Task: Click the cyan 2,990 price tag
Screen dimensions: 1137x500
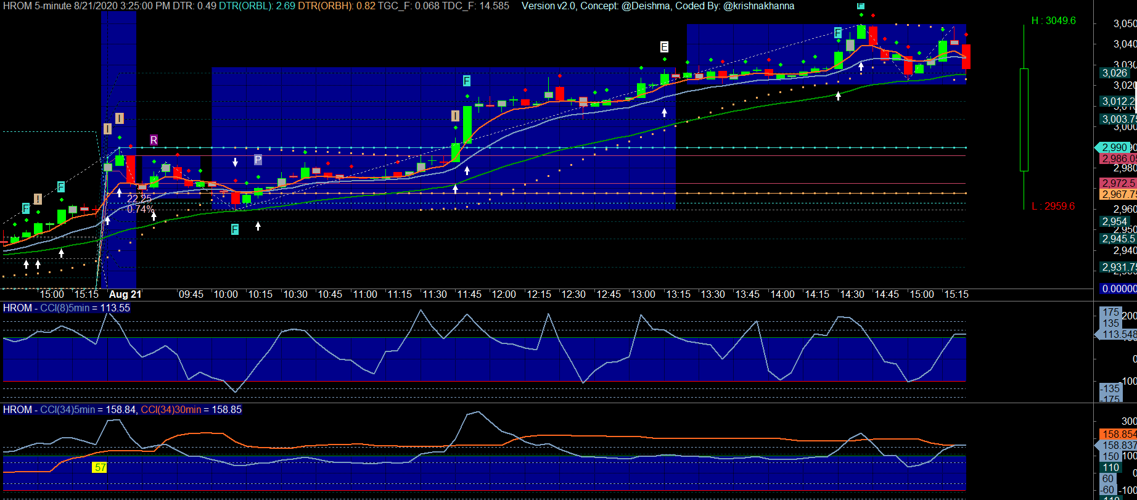Action: (1115, 147)
